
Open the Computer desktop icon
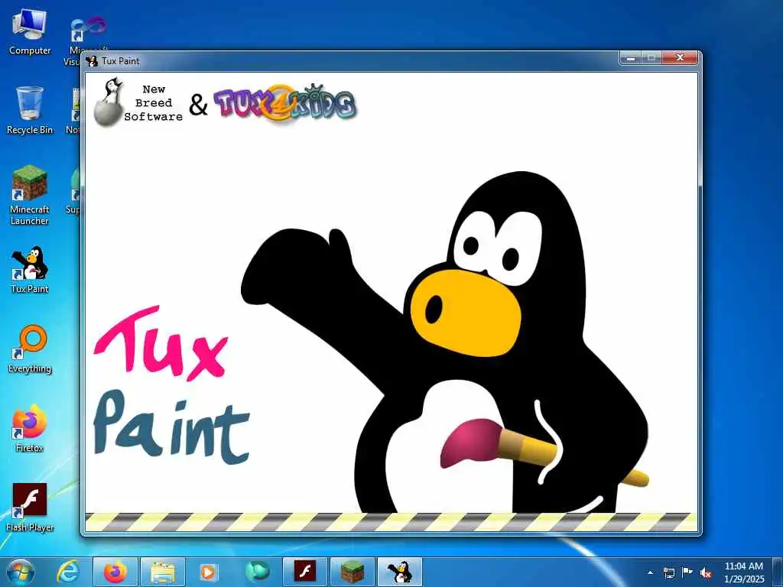coord(30,32)
